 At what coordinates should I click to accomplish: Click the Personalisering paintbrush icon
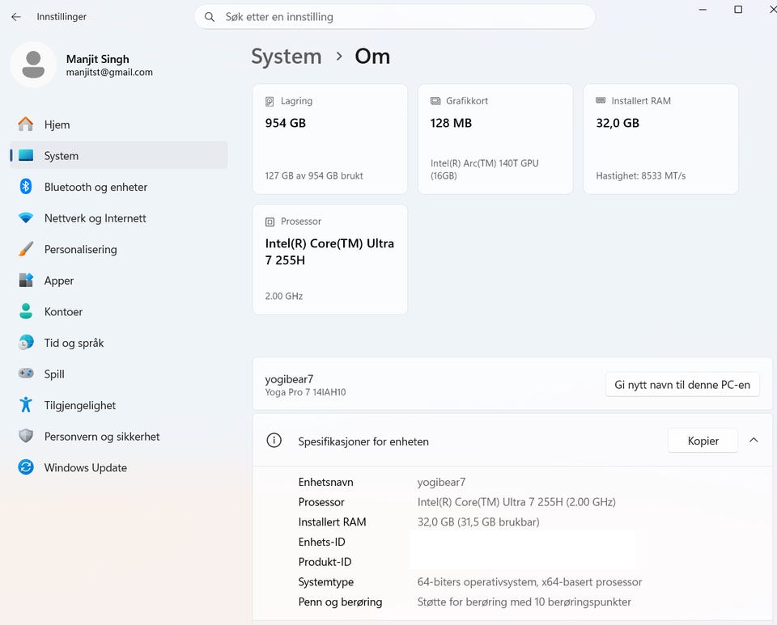[26, 249]
